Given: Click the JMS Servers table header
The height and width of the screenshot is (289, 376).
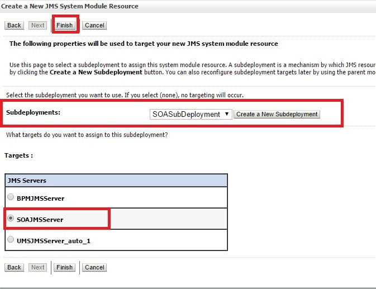Looking at the screenshot, I should coord(116,181).
